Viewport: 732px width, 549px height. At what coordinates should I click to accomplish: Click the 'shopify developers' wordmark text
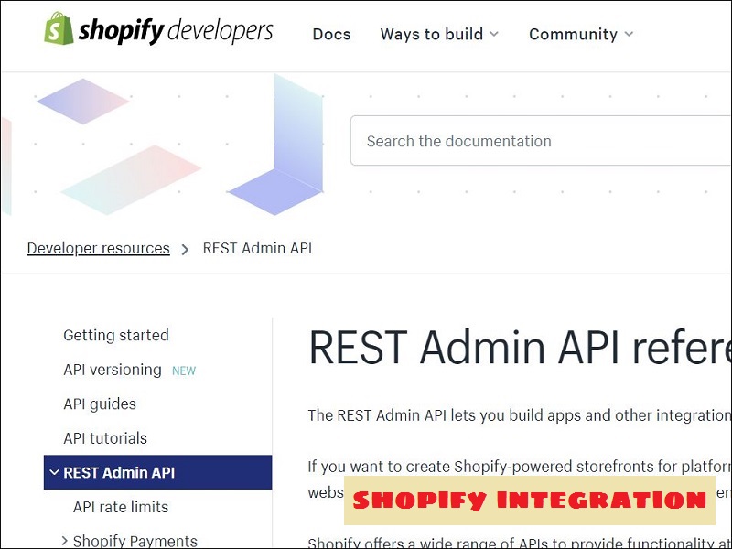175,31
